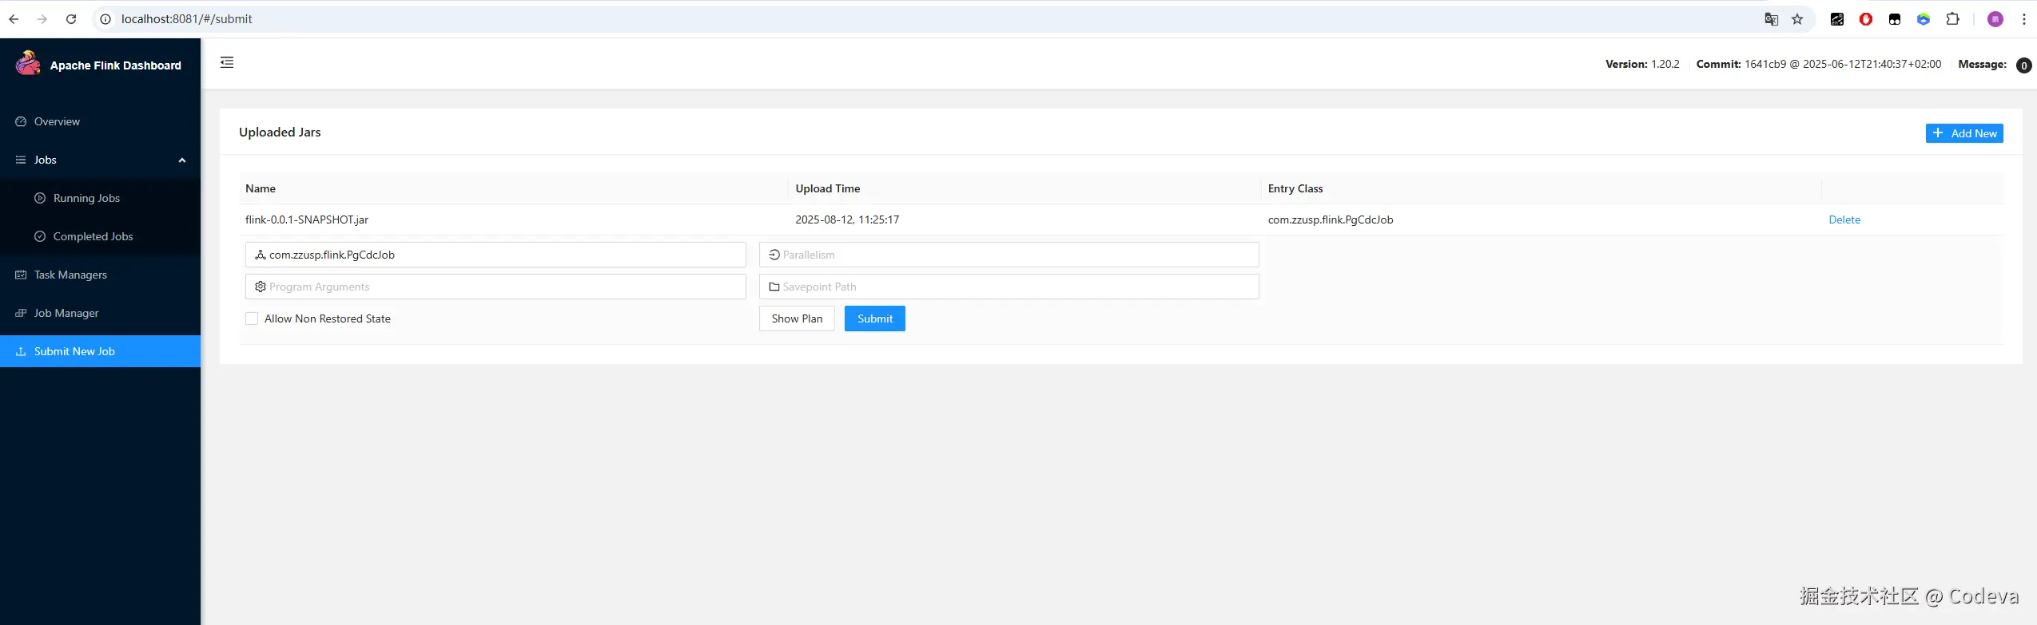This screenshot has width=2037, height=625.
Task: Click Add New to upload a jar
Action: 1964,133
